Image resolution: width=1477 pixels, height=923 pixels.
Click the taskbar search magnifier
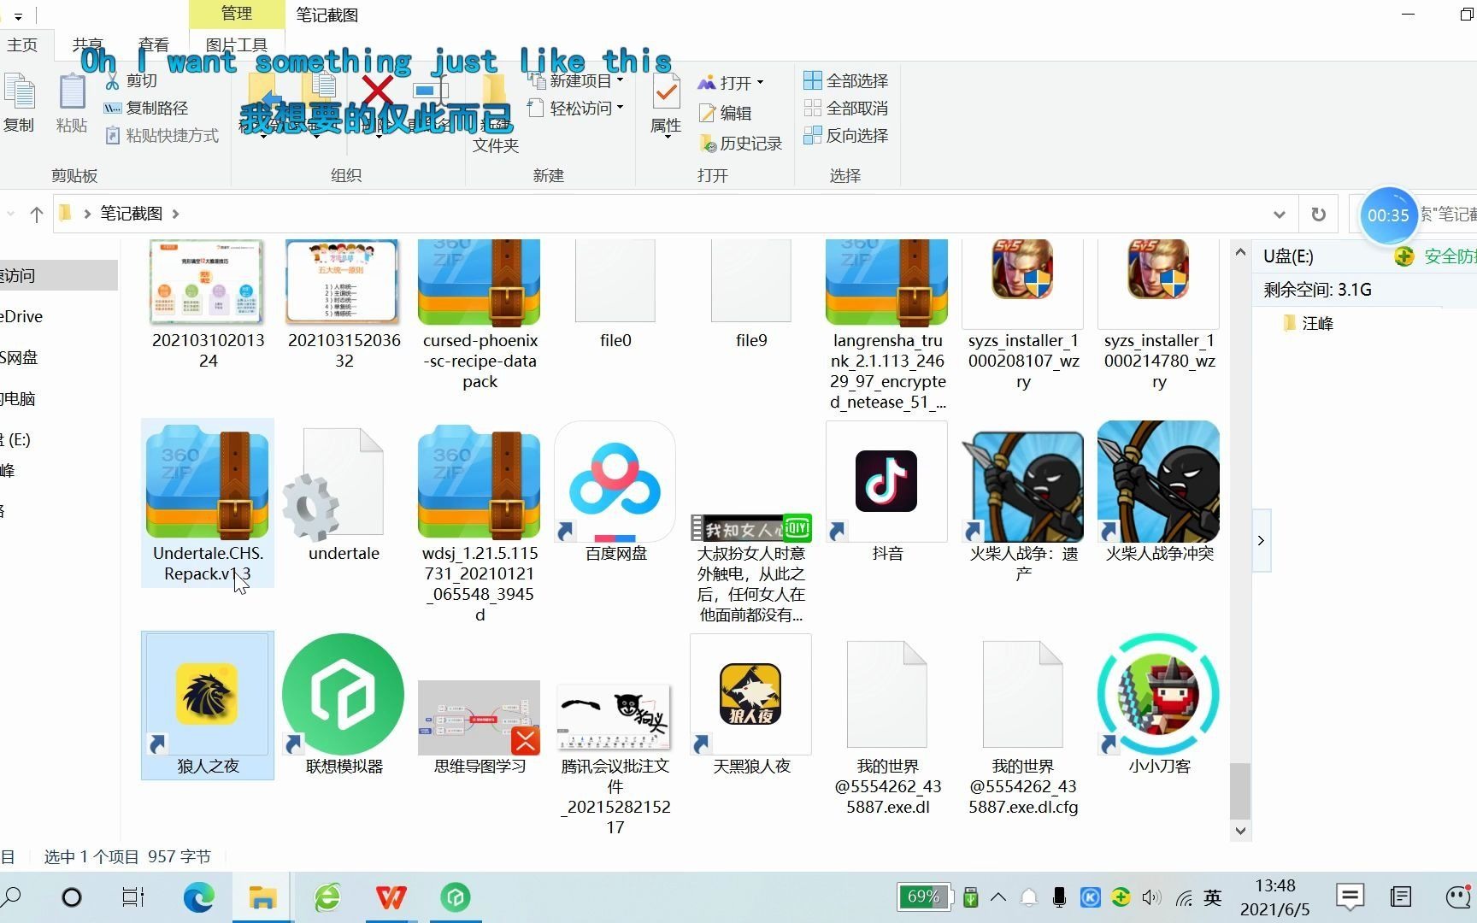coord(12,897)
